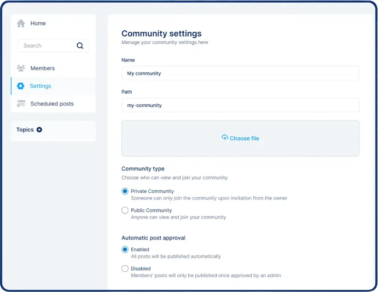This screenshot has height=292, width=378.
Task: Open the Settings menu item
Action: [53, 86]
